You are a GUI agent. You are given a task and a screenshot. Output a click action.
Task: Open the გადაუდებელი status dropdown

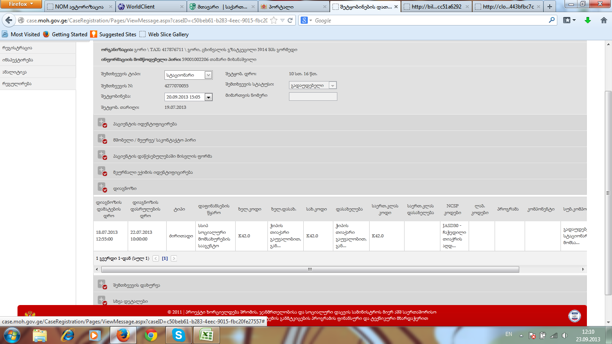332,86
